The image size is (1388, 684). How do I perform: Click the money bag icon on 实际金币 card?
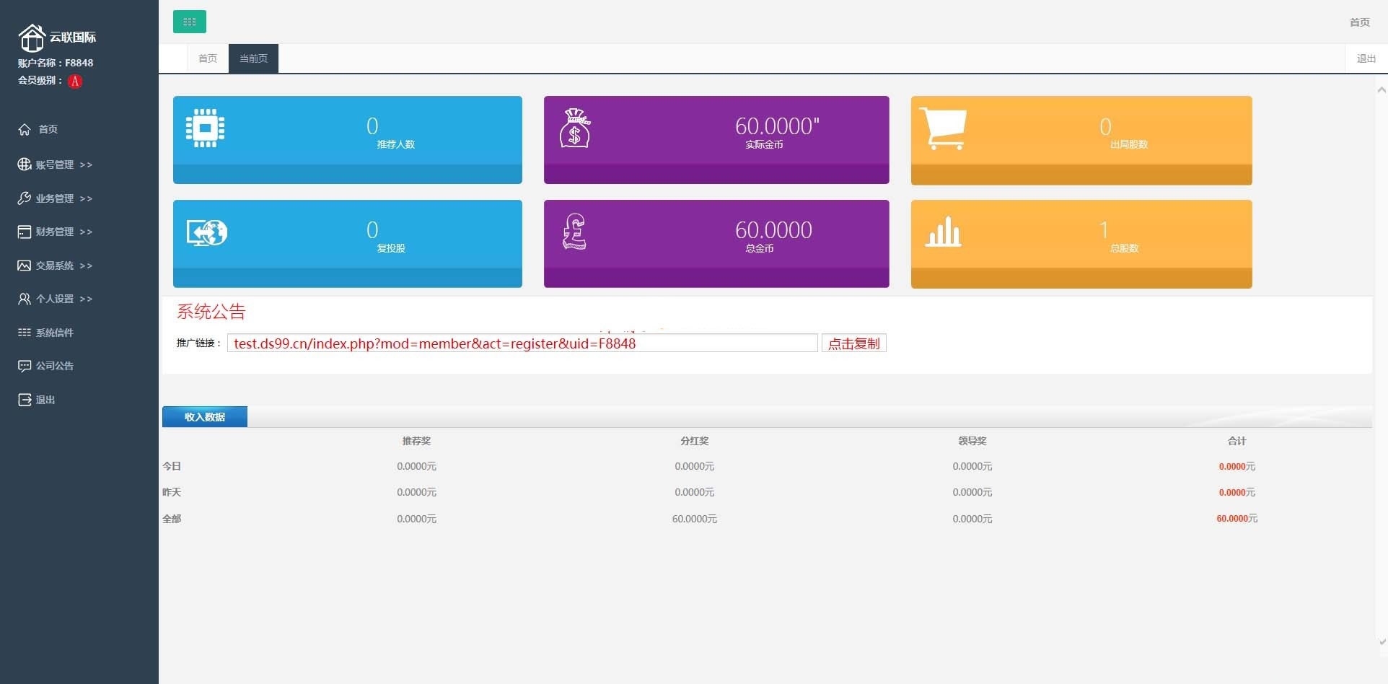coord(575,128)
